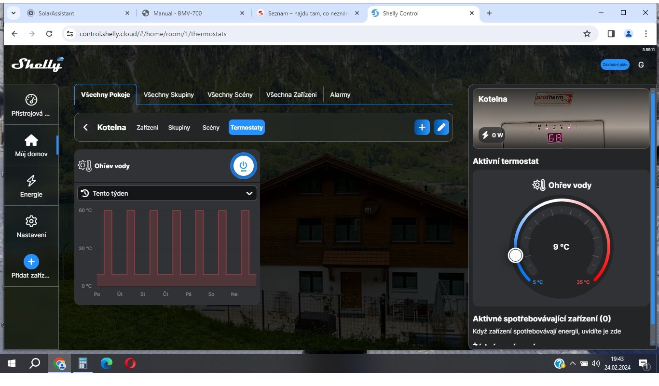The height and width of the screenshot is (386, 659).
Task: Click the Základní plán badge
Action: click(x=615, y=65)
